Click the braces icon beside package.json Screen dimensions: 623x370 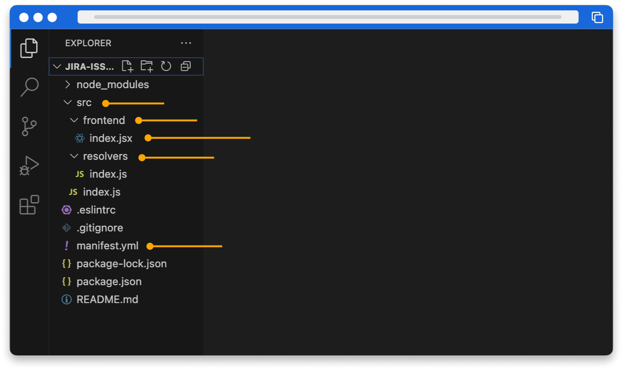[x=66, y=282]
